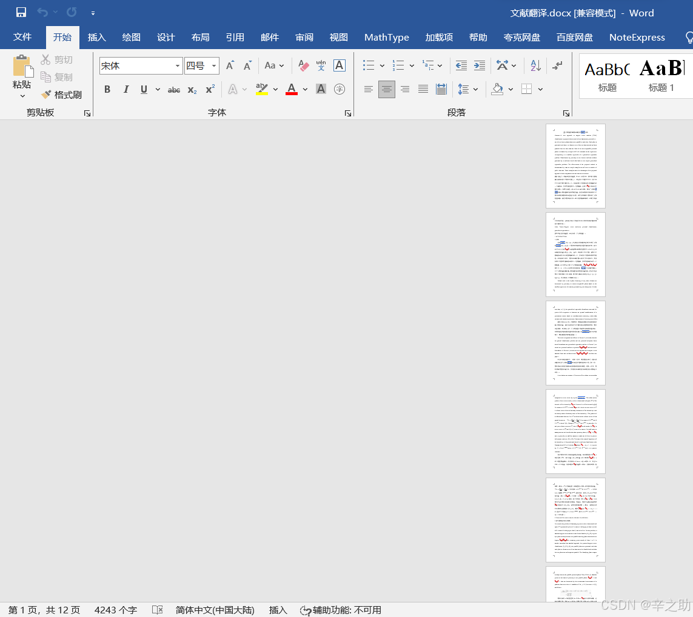Click the 剪切 button

tap(56, 59)
